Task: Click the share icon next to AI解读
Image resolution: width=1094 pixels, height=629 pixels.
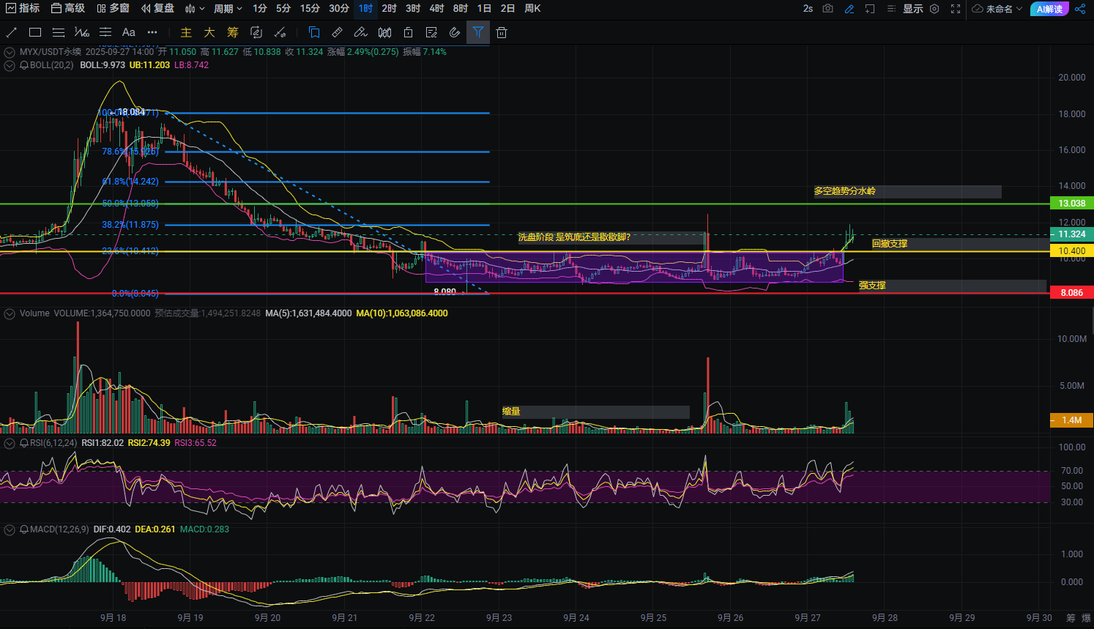Action: [1081, 9]
